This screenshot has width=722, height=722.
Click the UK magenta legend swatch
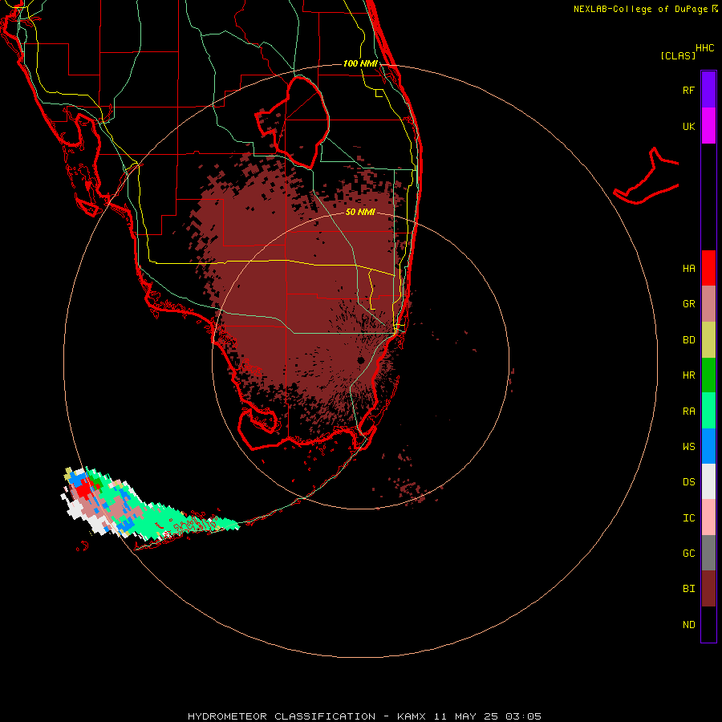[708, 125]
